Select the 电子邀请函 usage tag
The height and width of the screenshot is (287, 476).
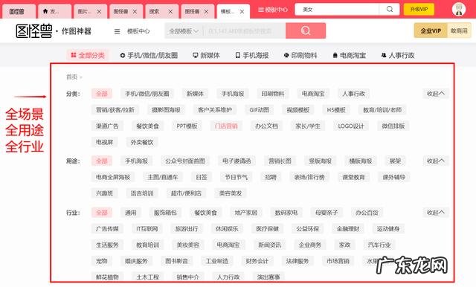click(x=237, y=161)
